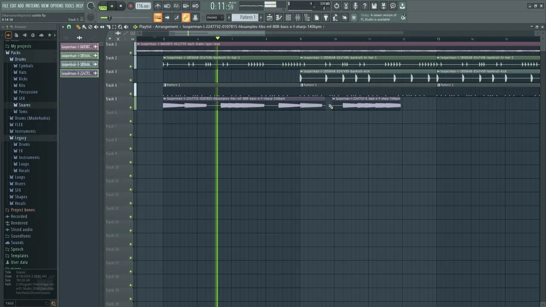Open the mixer view icon

tap(298, 17)
